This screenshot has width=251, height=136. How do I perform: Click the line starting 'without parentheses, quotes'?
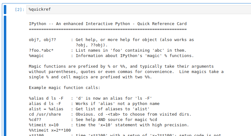pos(126,72)
